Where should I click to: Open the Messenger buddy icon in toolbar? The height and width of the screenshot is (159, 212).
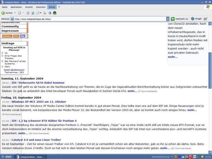click(50, 13)
